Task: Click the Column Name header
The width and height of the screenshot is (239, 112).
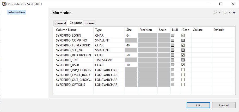Action: click(x=66, y=30)
